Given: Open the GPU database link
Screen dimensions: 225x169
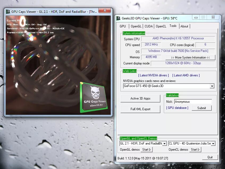Looking at the screenshot, I should 177,108.
